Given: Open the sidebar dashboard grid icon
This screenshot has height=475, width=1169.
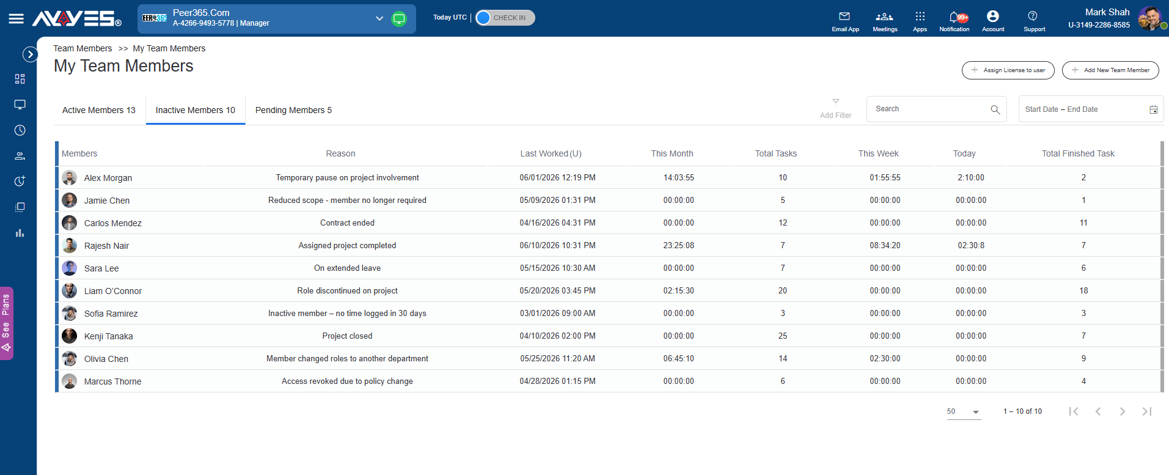Looking at the screenshot, I should 20,79.
